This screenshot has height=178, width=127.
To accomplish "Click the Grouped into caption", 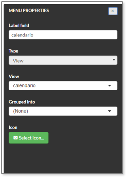I will (22, 102).
